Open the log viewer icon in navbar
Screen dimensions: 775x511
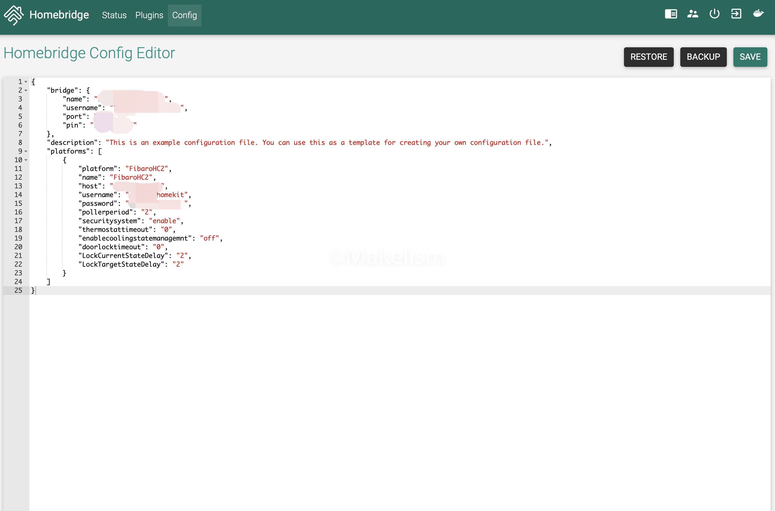coord(671,14)
